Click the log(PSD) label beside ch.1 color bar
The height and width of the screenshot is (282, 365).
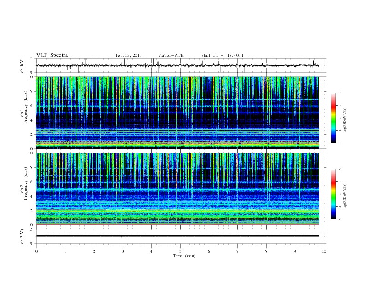point(345,120)
